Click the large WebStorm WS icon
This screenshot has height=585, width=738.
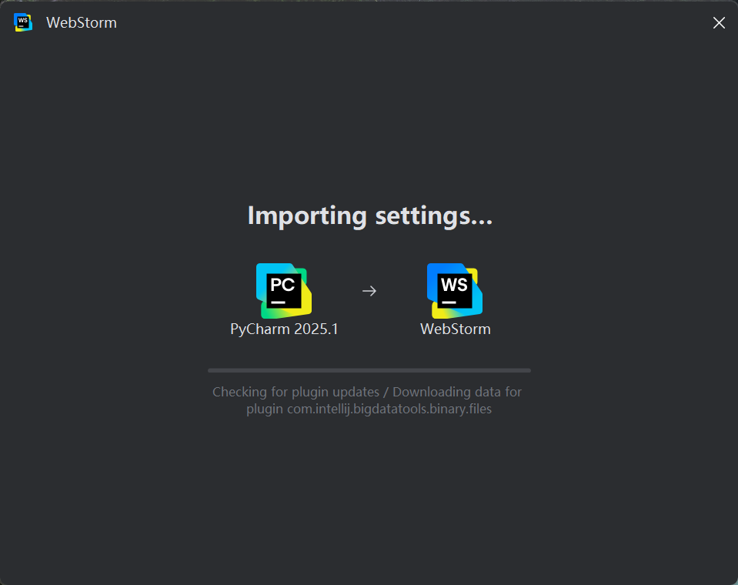[455, 291]
